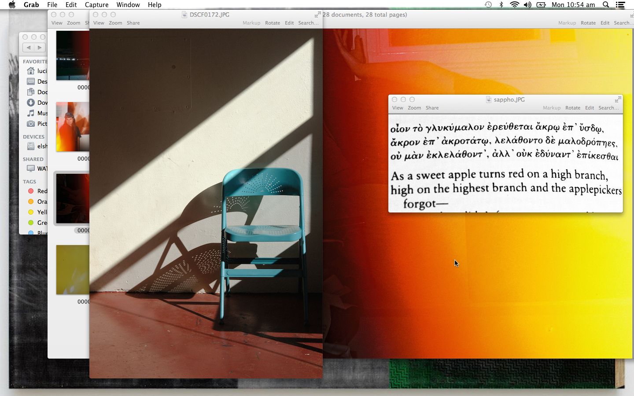Click Edit in sappho.JPG toolbar
Viewport: 634px width, 396px height.
point(590,108)
